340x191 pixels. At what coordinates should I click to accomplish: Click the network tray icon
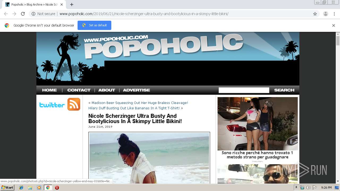302,188
